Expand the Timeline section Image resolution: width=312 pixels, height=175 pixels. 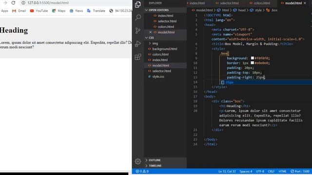tap(165, 166)
